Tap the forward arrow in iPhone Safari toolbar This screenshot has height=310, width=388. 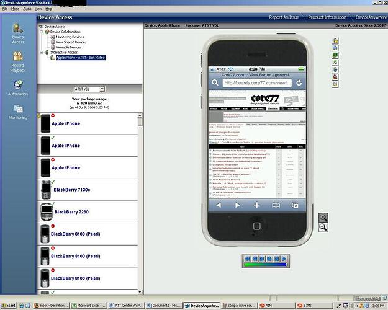click(x=238, y=205)
